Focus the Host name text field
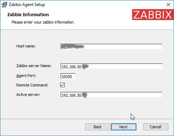 [x=111, y=47]
